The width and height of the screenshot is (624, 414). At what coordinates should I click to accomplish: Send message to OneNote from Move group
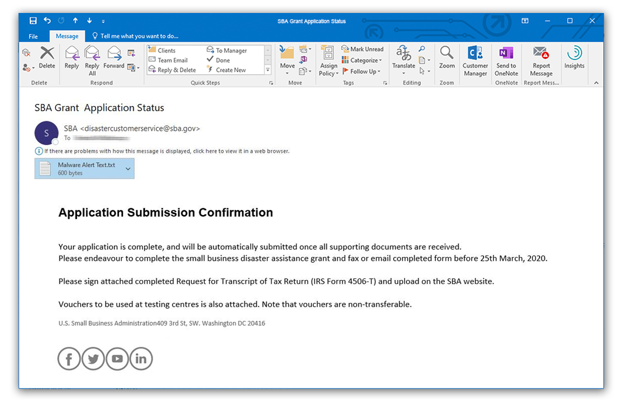(304, 60)
